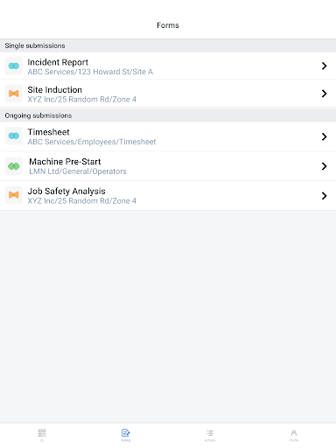Select the Timesheet form title
The image size is (336, 448).
point(48,132)
